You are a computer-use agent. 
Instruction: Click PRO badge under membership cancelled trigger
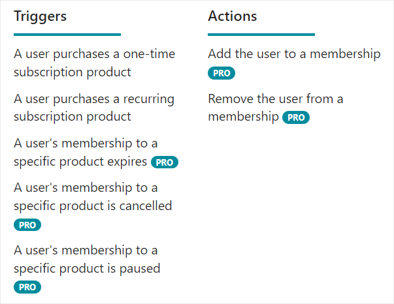coord(27,225)
